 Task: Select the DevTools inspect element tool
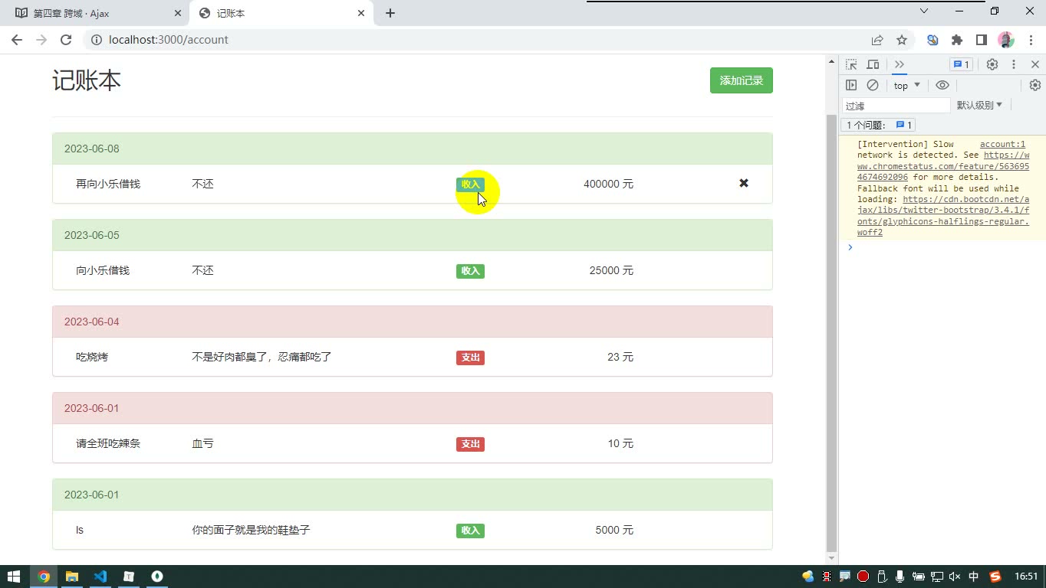(x=851, y=64)
